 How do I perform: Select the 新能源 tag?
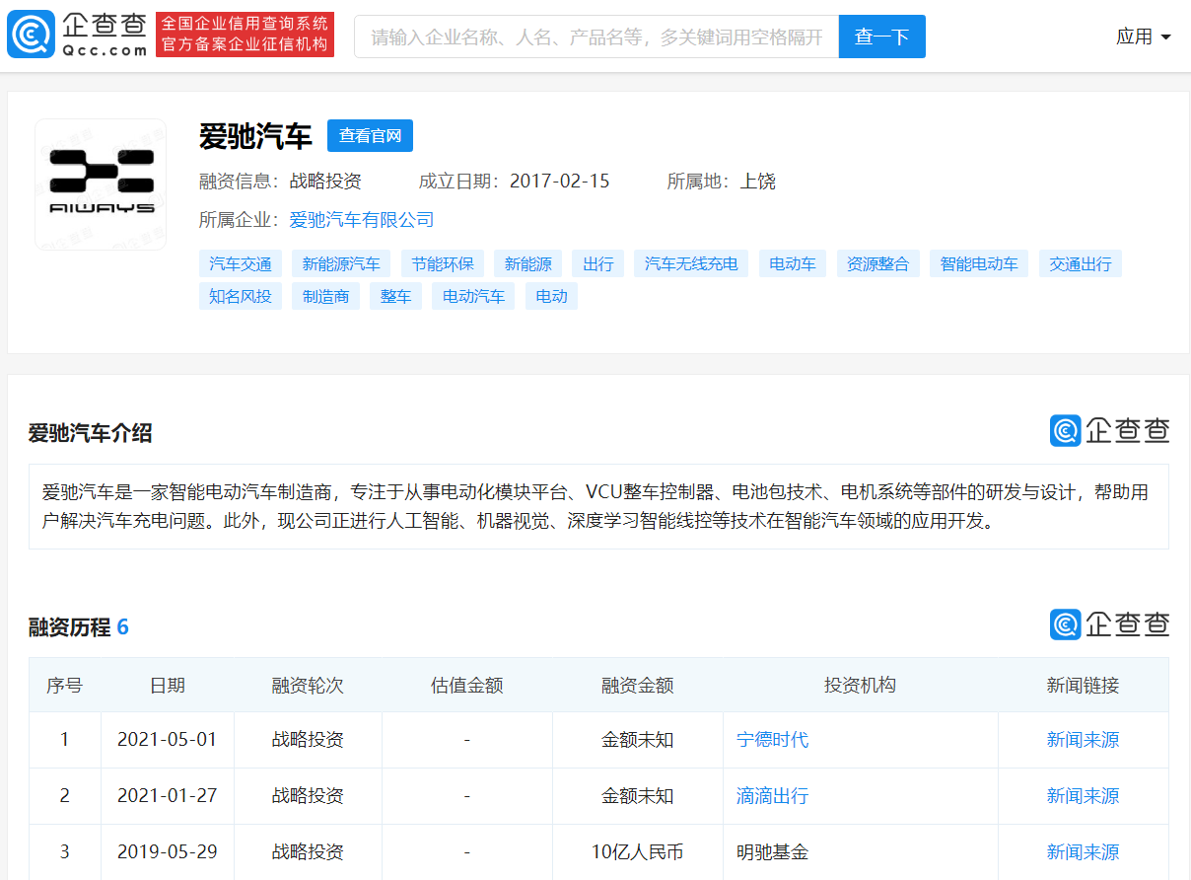pyautogui.click(x=528, y=263)
